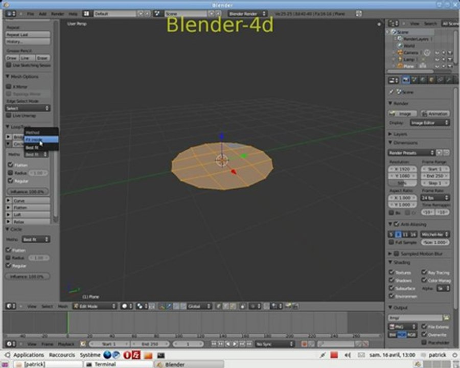Click the volume speaker tray icon
Image resolution: width=460 pixels, height=368 pixels.
pyautogui.click(x=348, y=355)
